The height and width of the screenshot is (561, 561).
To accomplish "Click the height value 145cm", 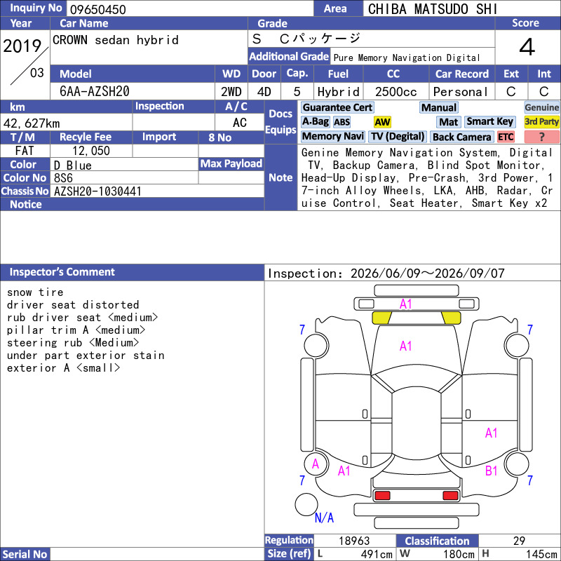I will (541, 554).
